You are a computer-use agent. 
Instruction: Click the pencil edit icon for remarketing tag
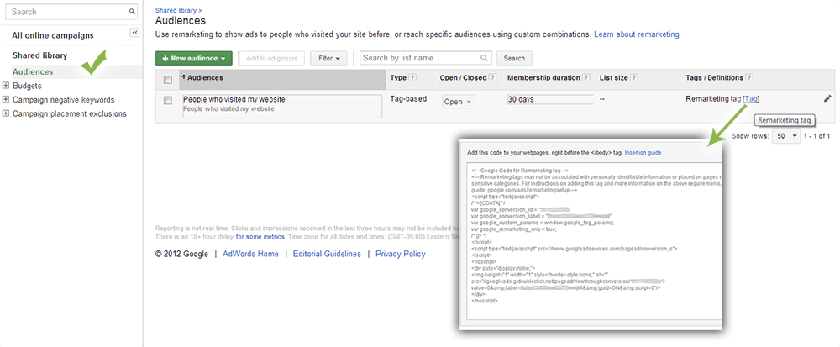(x=827, y=99)
